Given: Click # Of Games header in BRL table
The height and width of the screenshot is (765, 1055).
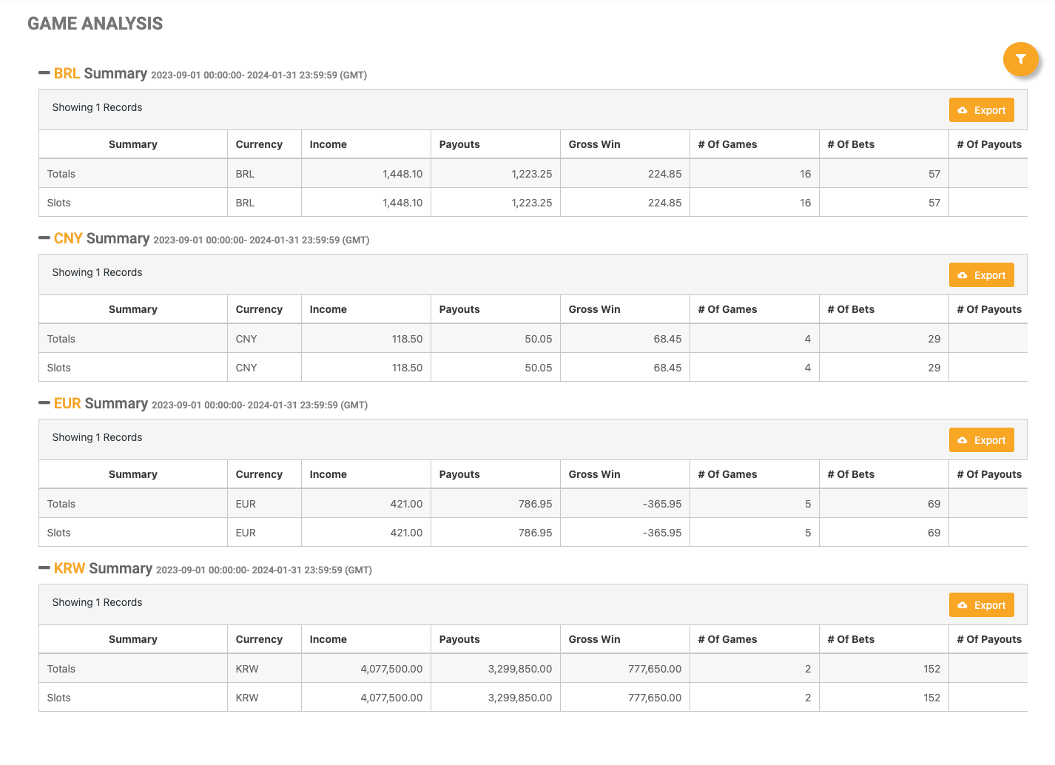Looking at the screenshot, I should (x=727, y=144).
